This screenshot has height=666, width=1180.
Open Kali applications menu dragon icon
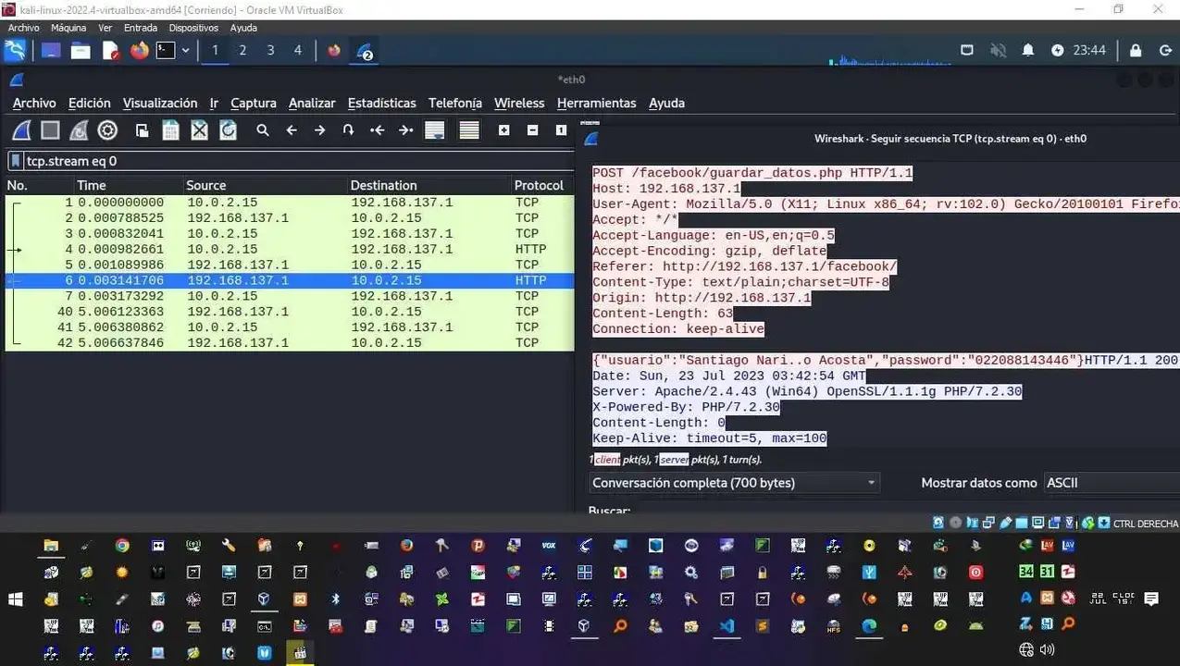[16, 50]
